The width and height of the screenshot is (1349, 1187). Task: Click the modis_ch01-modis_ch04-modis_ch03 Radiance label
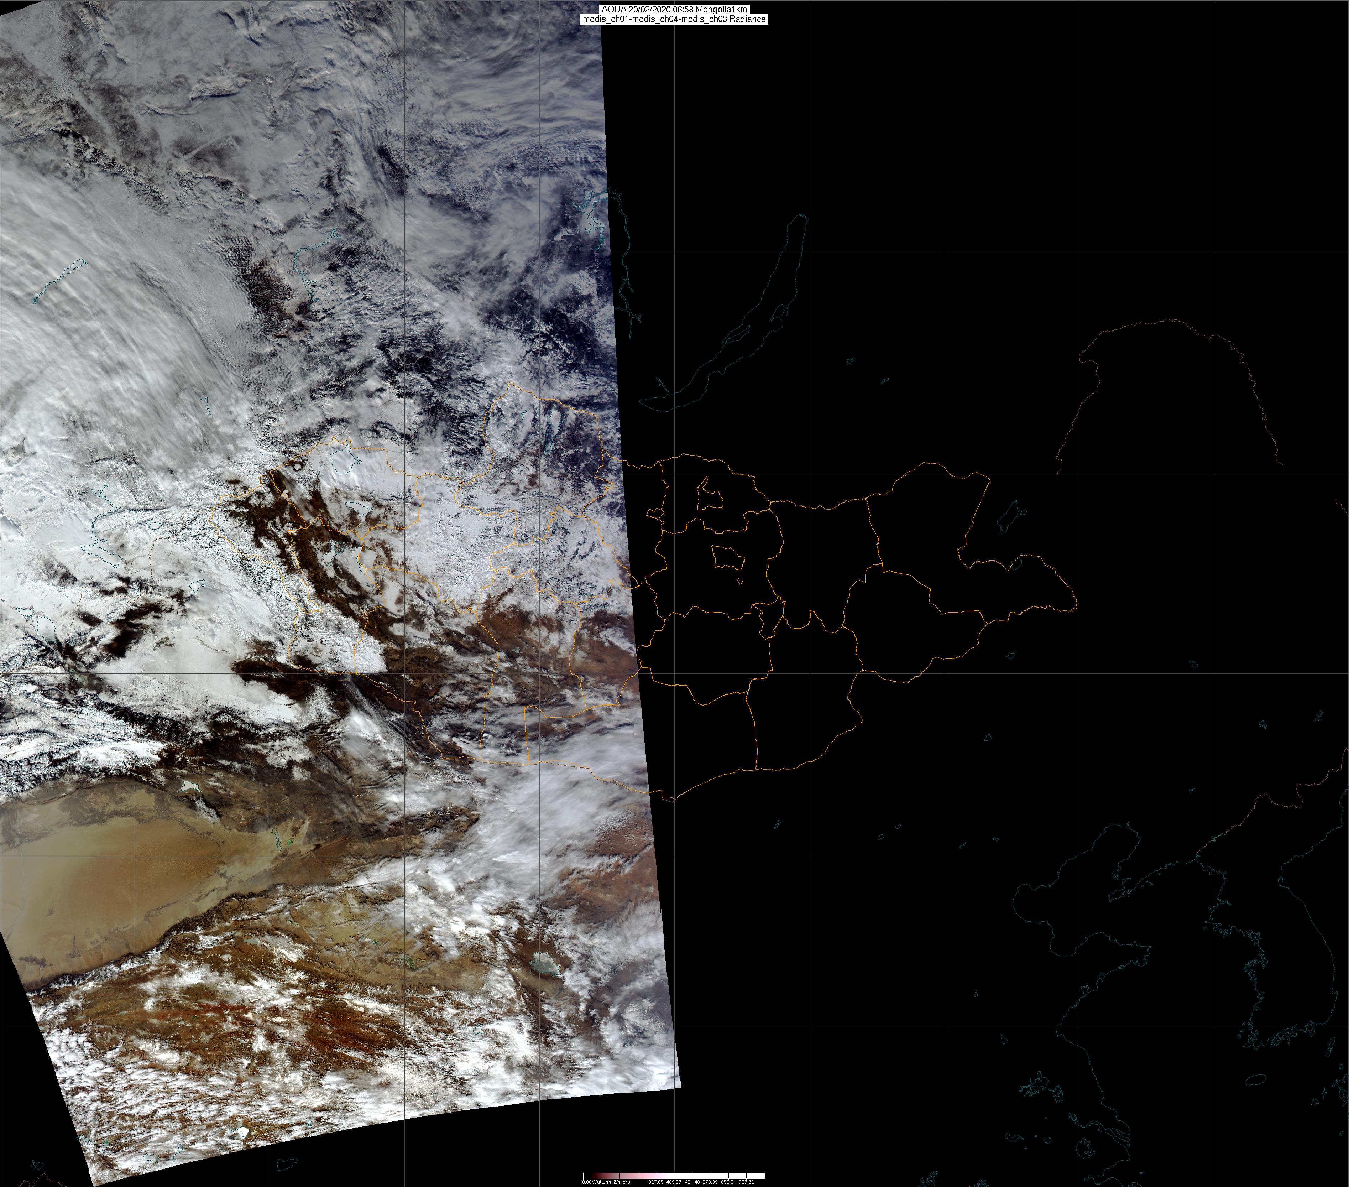pyautogui.click(x=674, y=19)
